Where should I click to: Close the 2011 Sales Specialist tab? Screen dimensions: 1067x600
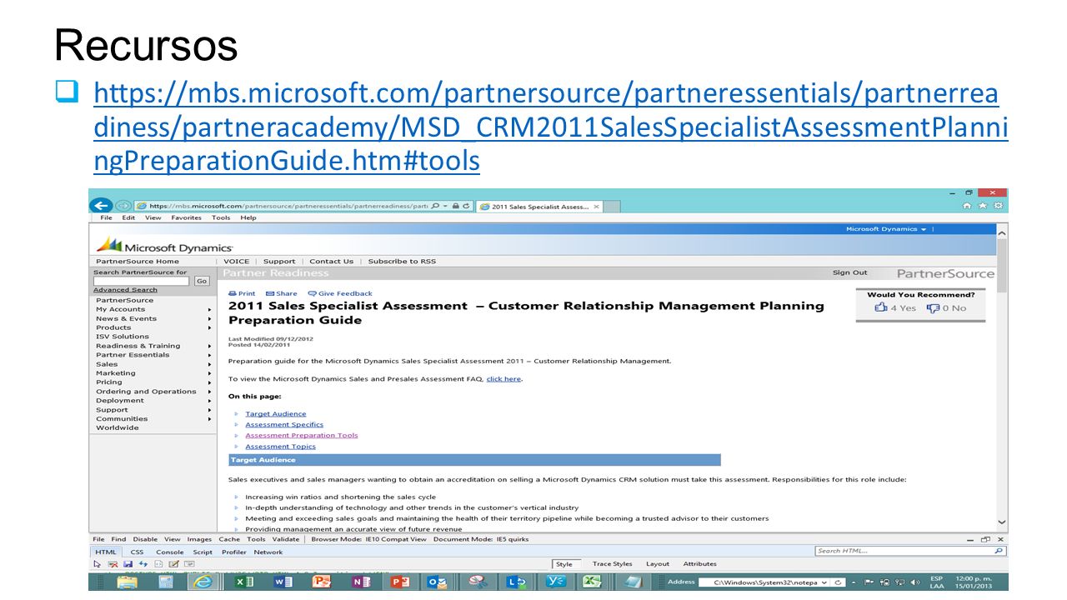596,207
